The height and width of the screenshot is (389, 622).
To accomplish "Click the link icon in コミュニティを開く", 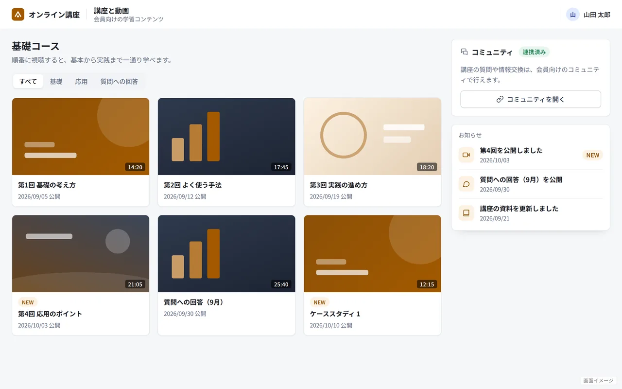I will click(x=500, y=99).
